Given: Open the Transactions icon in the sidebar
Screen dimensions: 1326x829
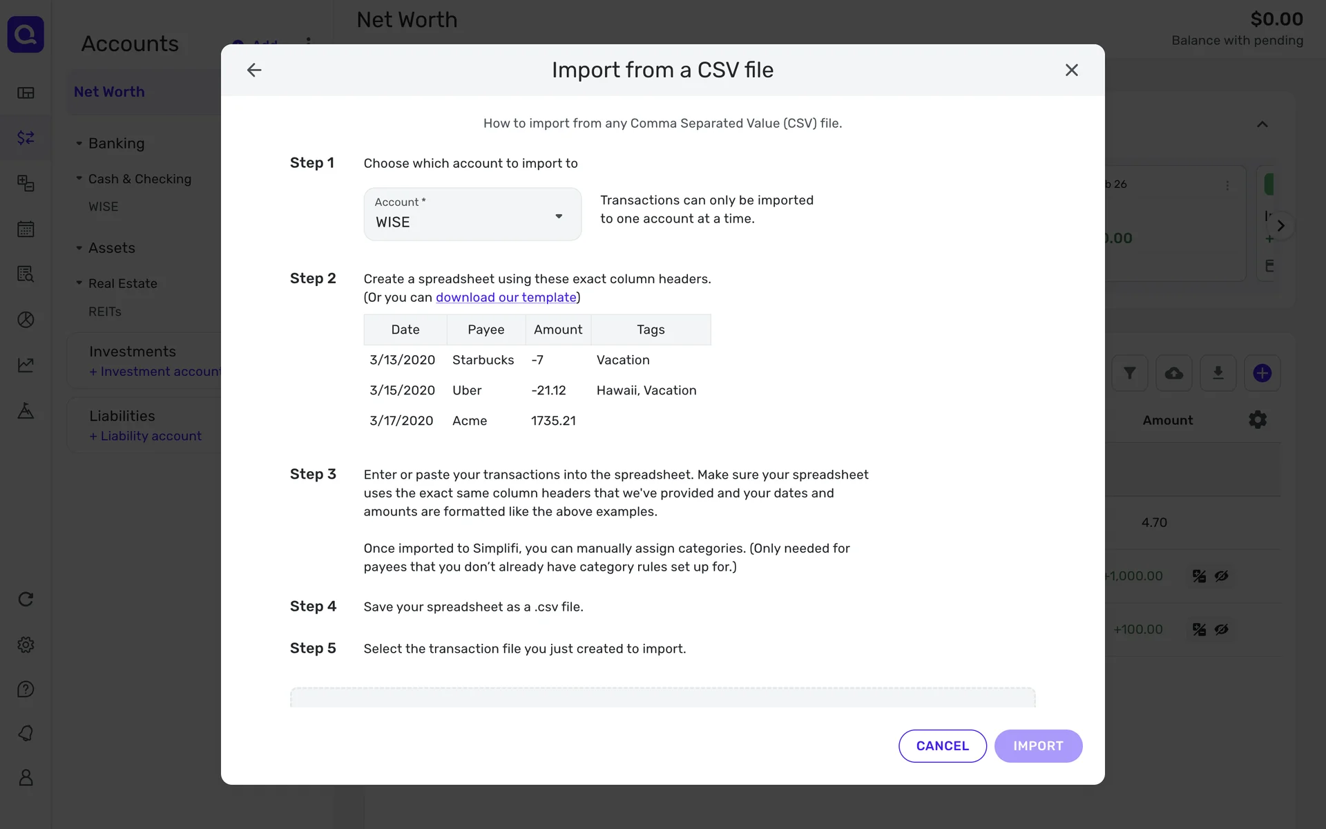Looking at the screenshot, I should tap(26, 137).
